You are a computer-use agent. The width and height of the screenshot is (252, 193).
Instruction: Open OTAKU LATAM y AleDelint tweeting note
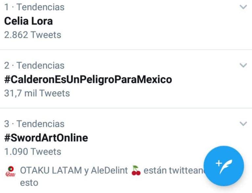[x=104, y=176]
